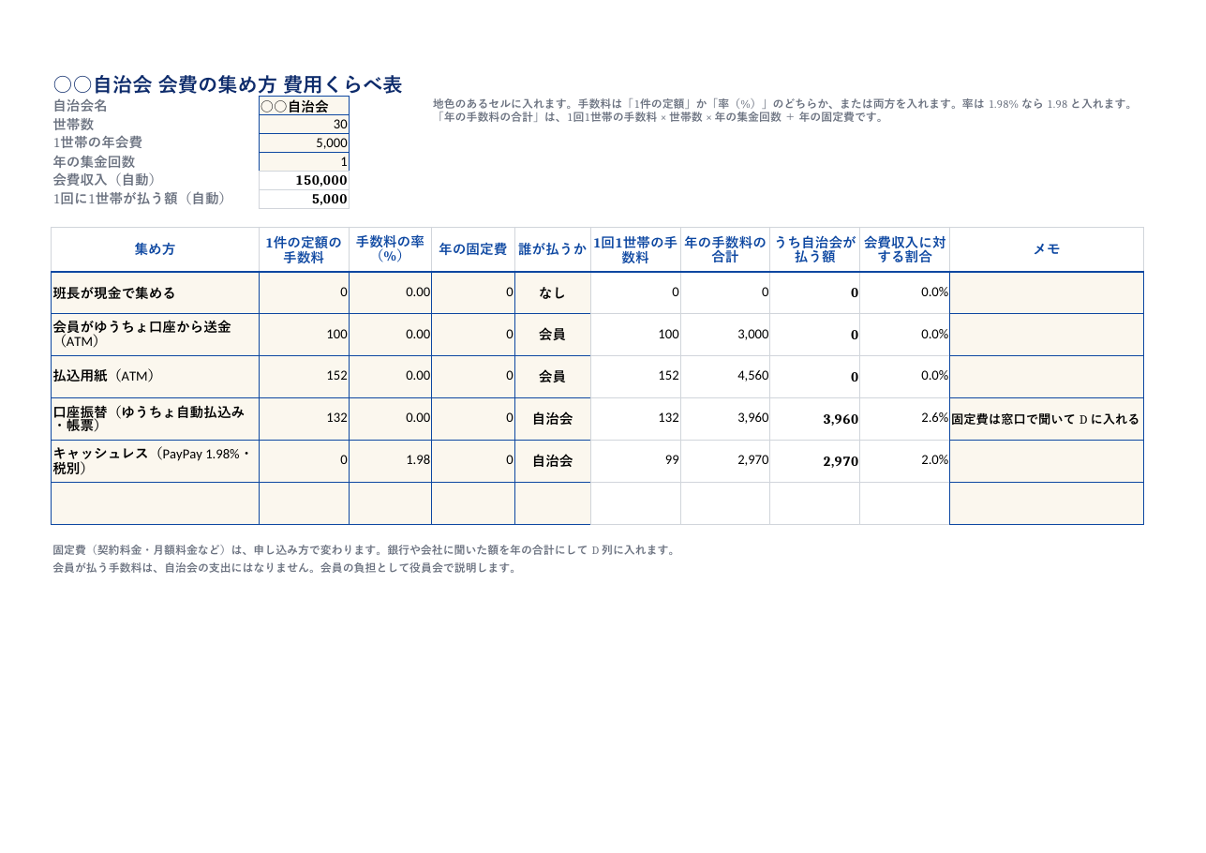1206x853 pixels.
Task: Select the per-household fee 99 cell
Action: (x=635, y=461)
